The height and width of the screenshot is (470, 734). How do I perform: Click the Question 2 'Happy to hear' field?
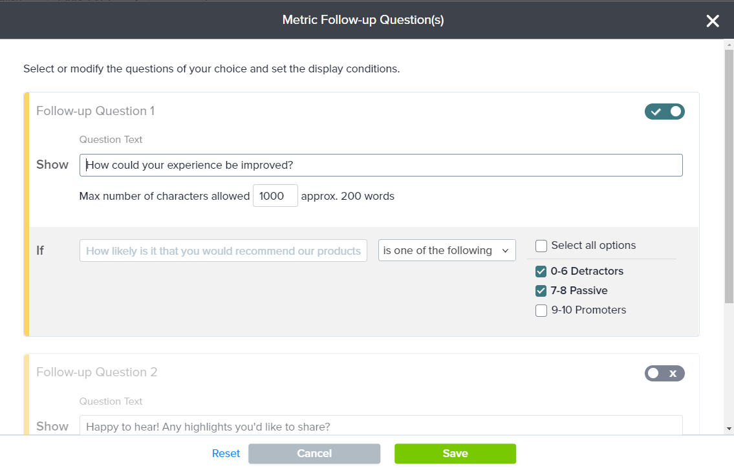point(381,425)
